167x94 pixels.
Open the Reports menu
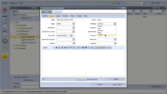point(14,3)
